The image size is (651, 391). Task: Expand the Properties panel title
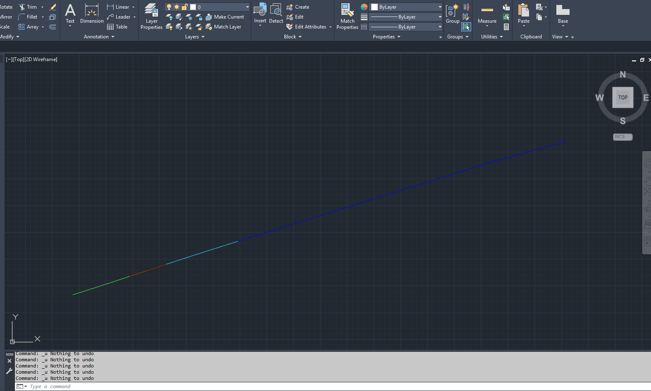point(386,37)
